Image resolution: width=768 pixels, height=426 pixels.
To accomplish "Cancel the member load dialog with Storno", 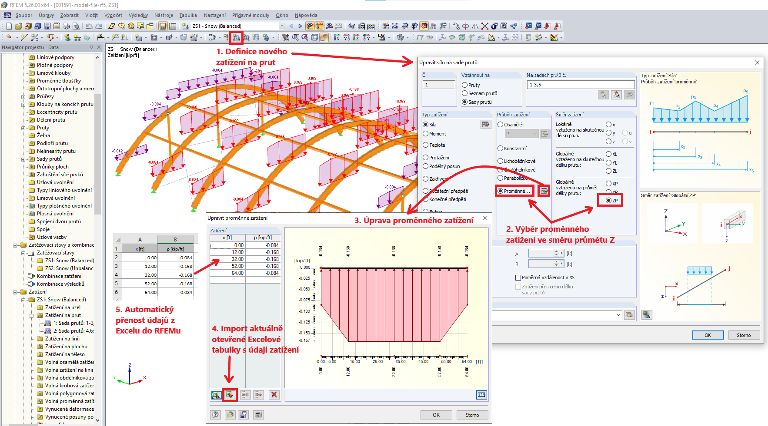I will coord(744,335).
